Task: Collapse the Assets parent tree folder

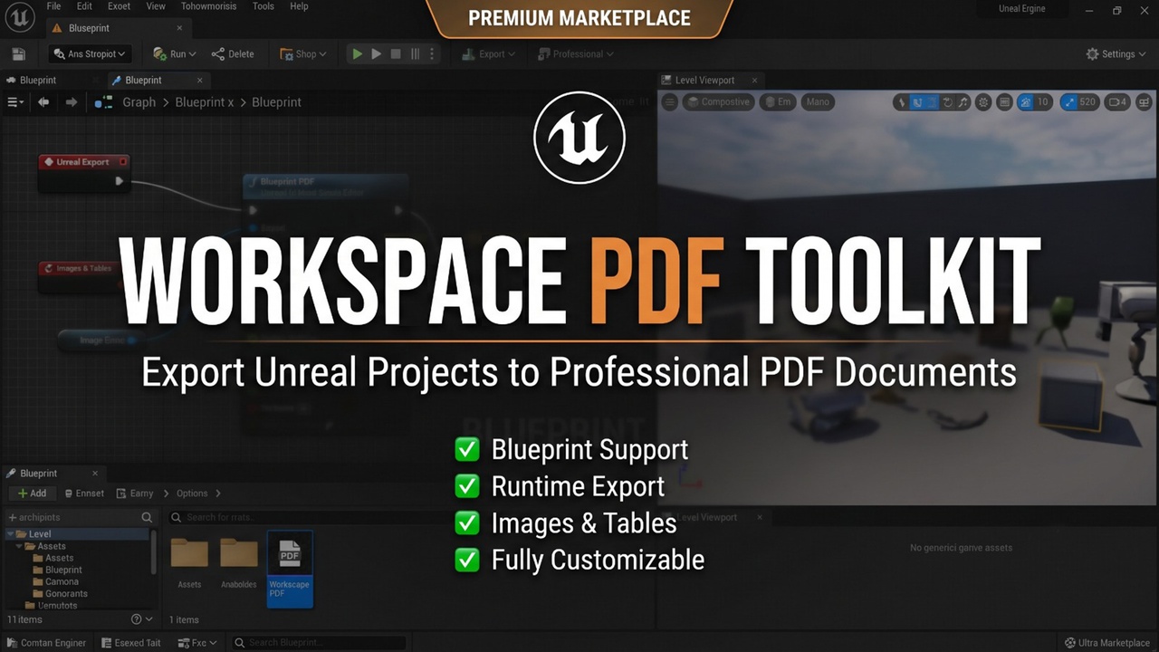Action: point(20,546)
